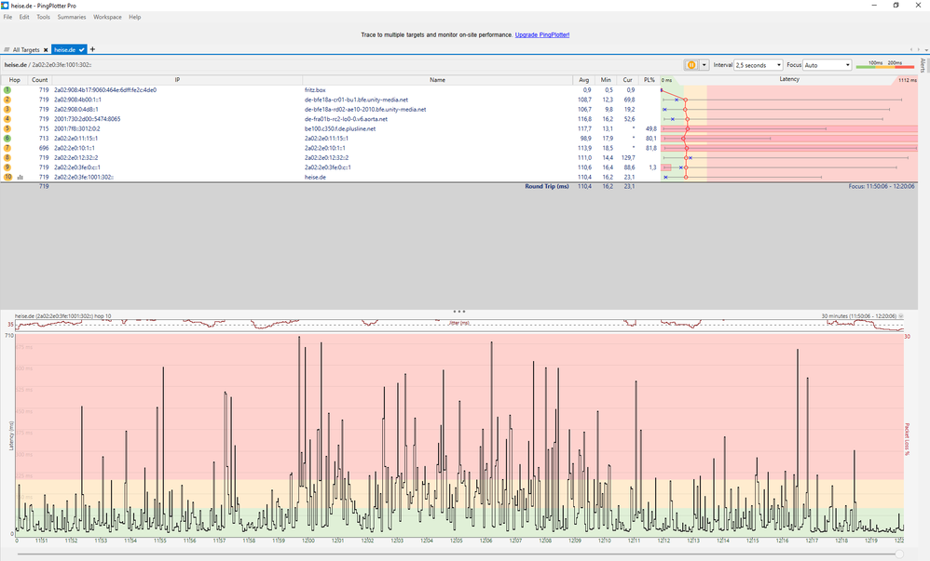
Task: Sort by the Cur column header
Action: click(627, 80)
